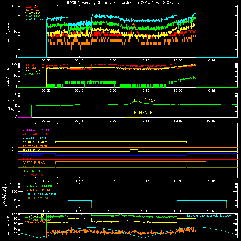Click the 10:00 tick label under Flags panel
Image resolution: width=241 pixels, height=241 pixels.
click(x=112, y=181)
